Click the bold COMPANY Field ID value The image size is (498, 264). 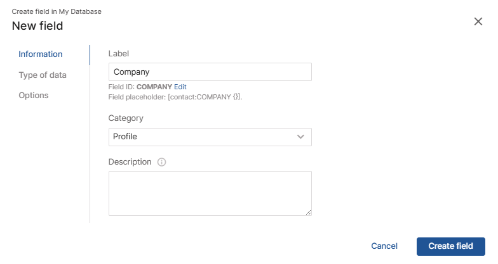pos(154,87)
